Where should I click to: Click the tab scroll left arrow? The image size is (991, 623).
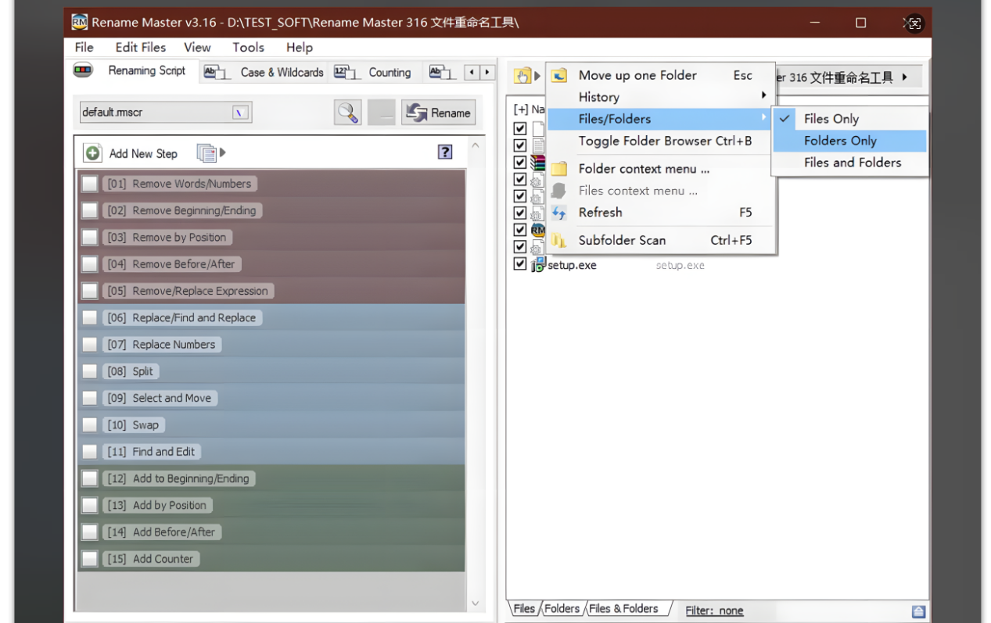[x=471, y=73]
